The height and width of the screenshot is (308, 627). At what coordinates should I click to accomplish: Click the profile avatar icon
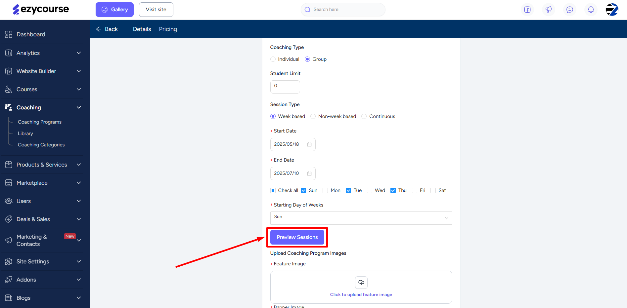tap(612, 10)
